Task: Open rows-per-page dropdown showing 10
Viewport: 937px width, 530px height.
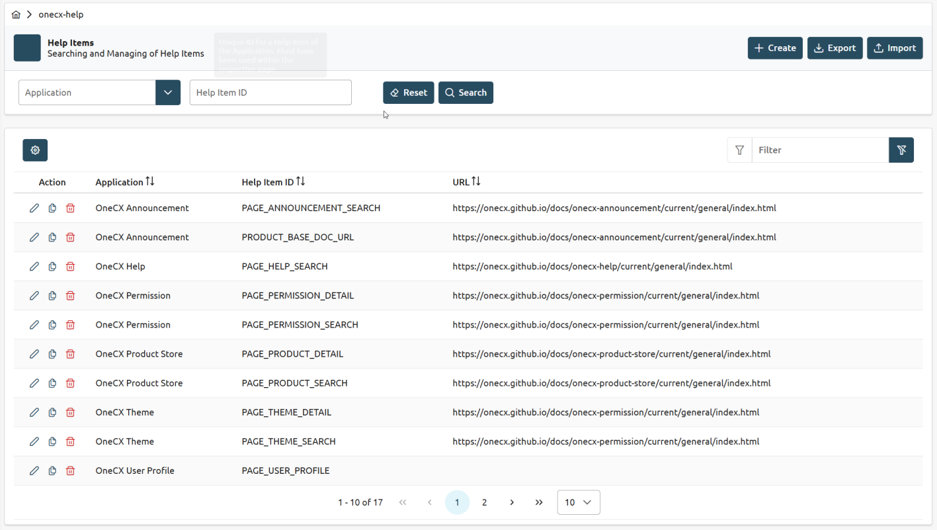Action: coord(579,503)
